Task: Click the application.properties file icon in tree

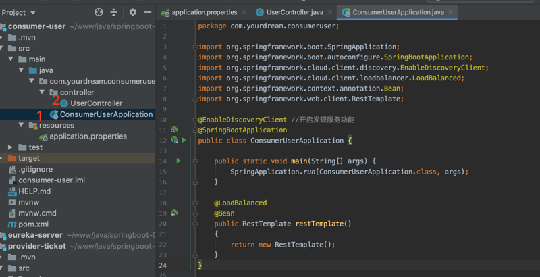Action: coord(43,136)
